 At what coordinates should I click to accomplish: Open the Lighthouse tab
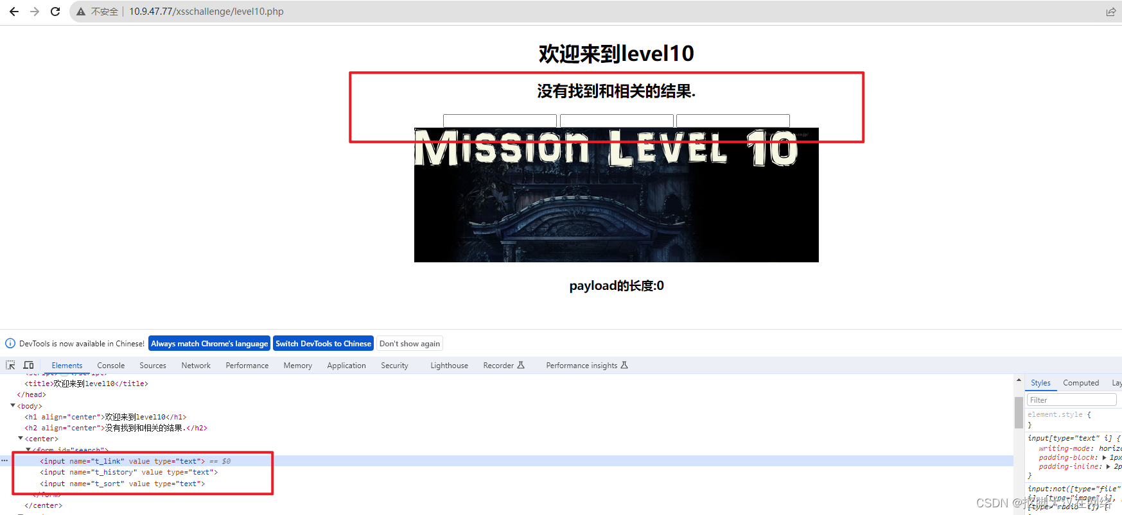[x=449, y=365]
